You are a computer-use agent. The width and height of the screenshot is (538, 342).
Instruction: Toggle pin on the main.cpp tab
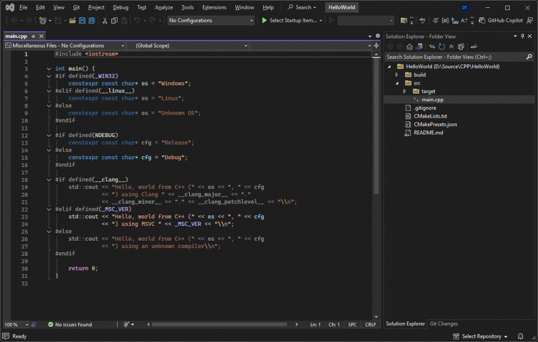(33, 36)
